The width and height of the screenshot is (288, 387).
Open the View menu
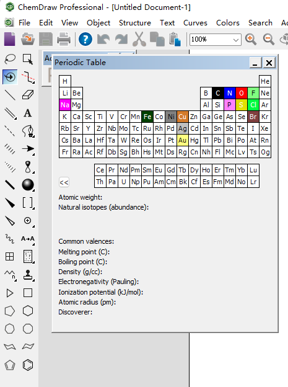tap(70, 23)
